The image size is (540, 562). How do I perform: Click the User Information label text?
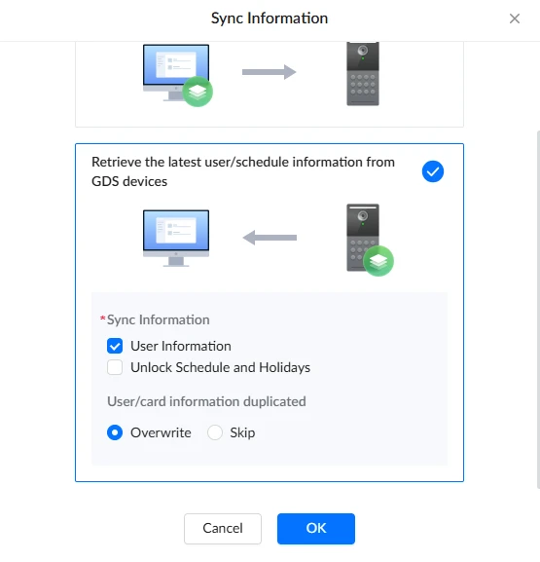pyautogui.click(x=181, y=346)
